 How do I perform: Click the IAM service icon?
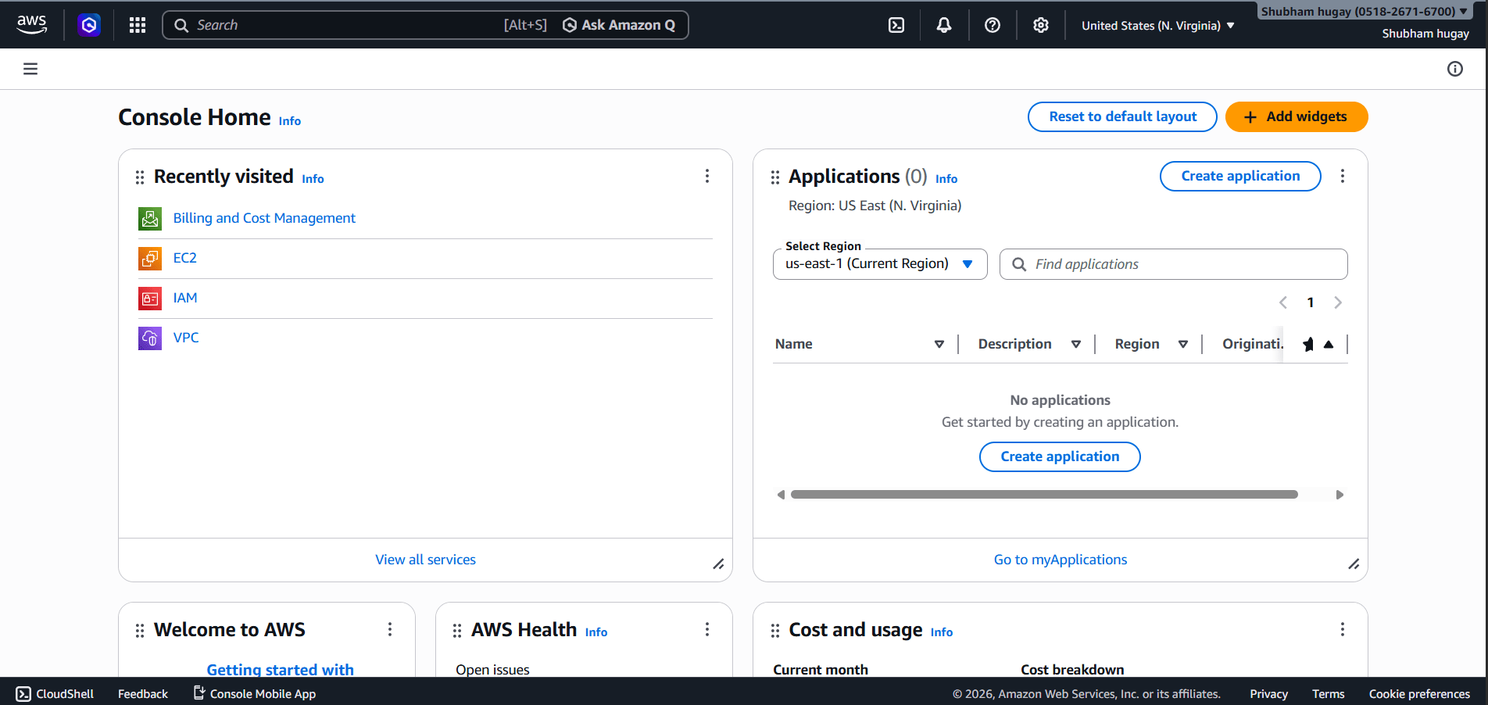pyautogui.click(x=150, y=298)
